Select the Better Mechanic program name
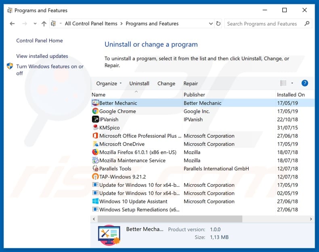The width and height of the screenshot is (319, 252). 118,103
